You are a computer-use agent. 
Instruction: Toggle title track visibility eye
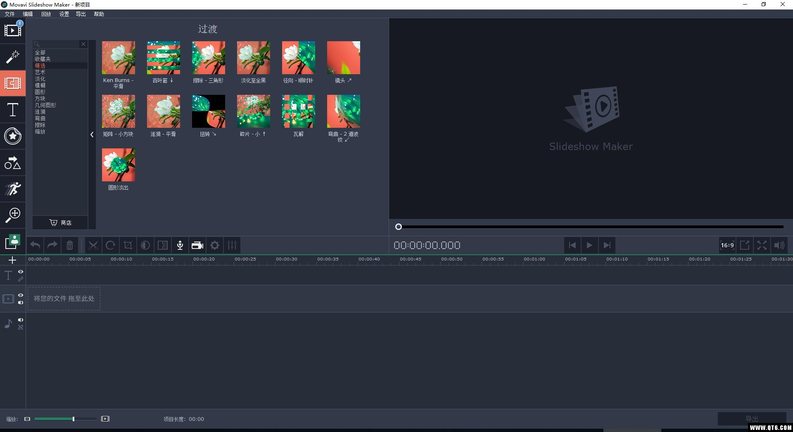point(21,272)
